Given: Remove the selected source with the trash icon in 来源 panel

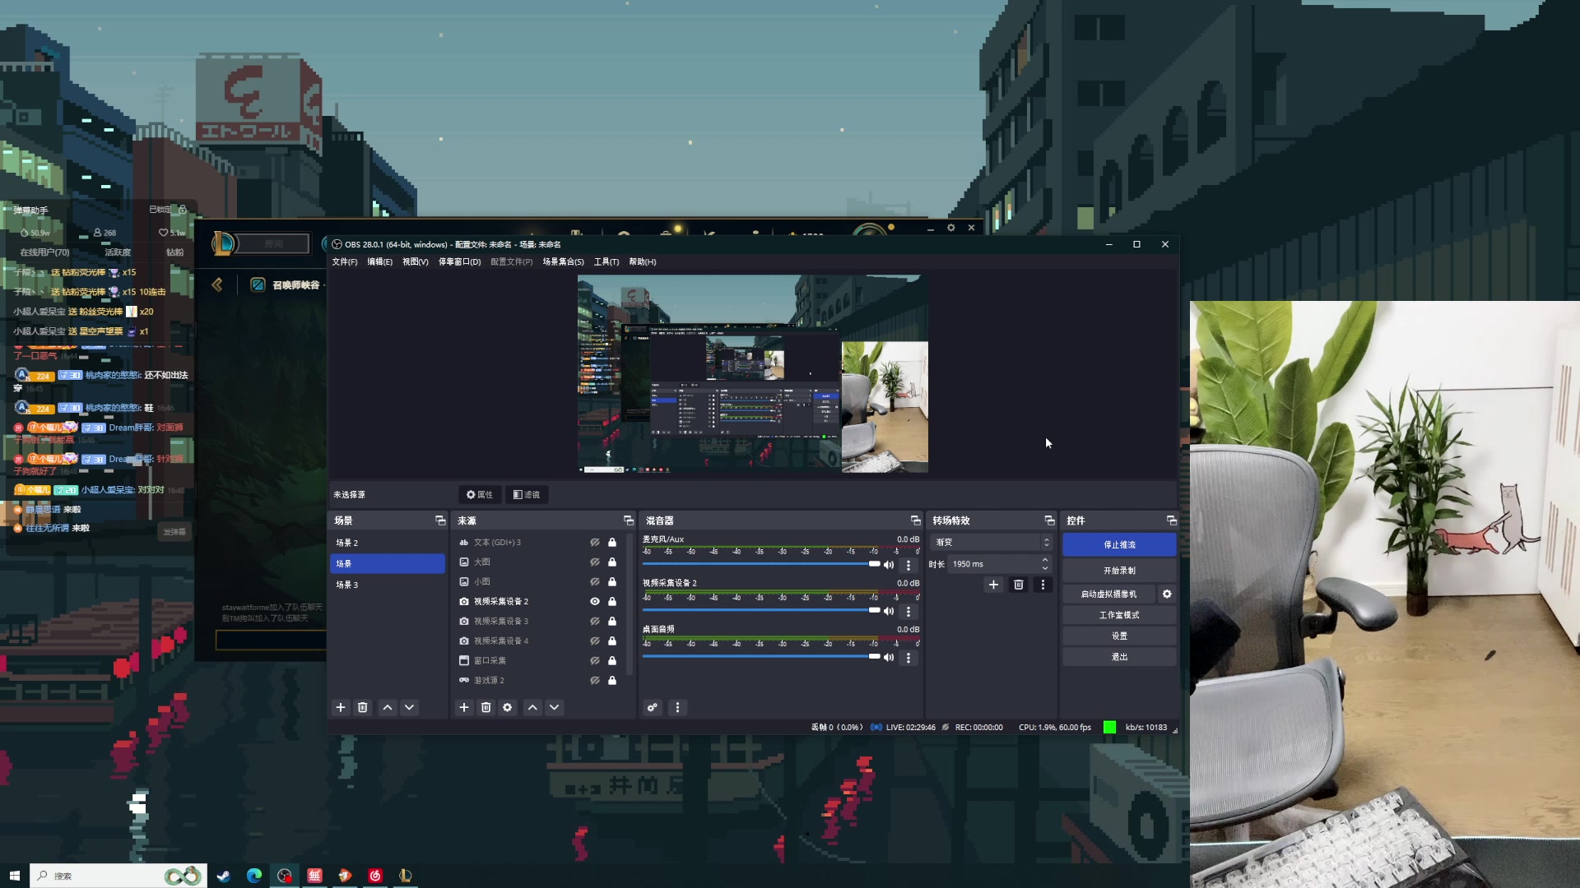Looking at the screenshot, I should click(486, 707).
